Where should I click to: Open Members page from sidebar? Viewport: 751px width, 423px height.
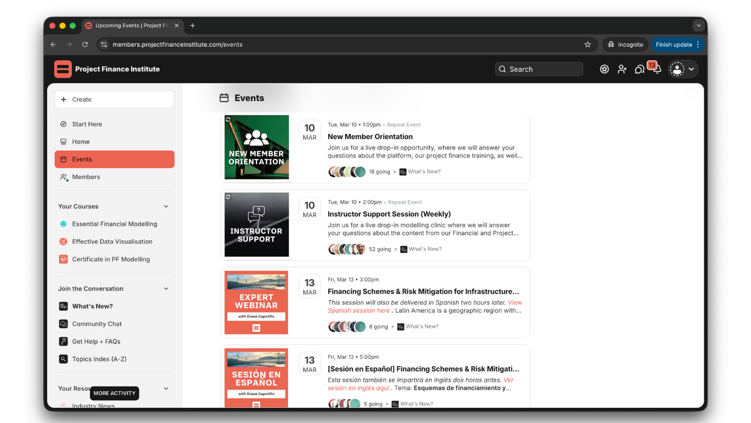pyautogui.click(x=114, y=177)
